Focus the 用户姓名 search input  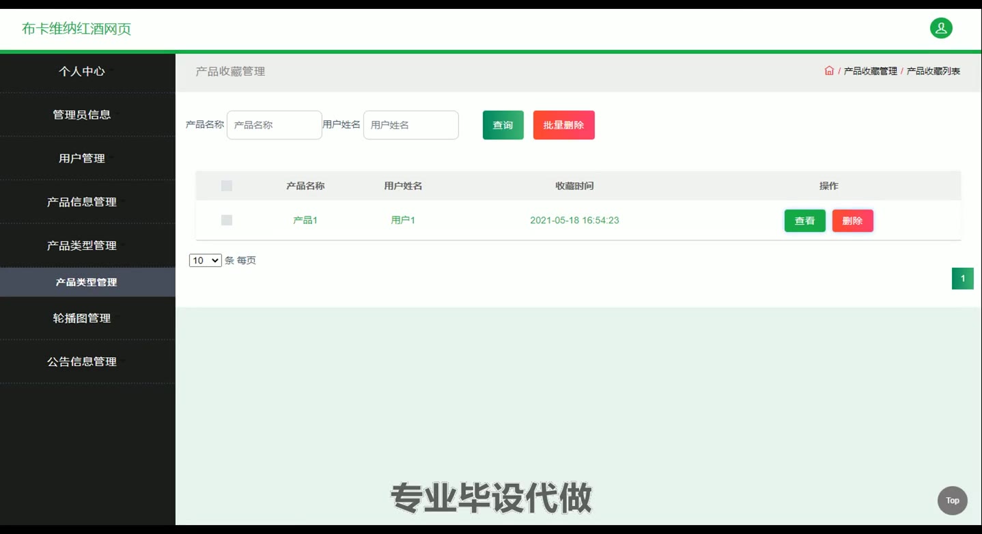click(x=411, y=125)
